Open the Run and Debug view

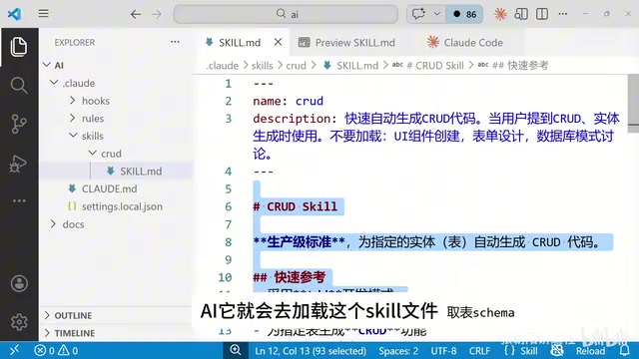coord(18,164)
